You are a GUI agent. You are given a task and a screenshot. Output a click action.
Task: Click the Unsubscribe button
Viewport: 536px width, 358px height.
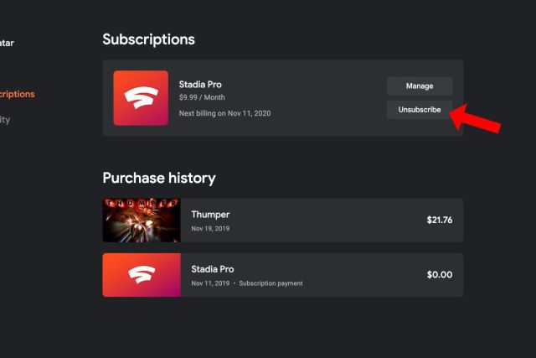coord(420,110)
